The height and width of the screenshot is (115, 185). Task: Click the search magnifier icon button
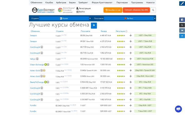tap(153, 10)
